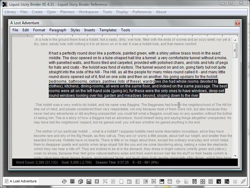
Task: Click the stacked layers icon in bottom toolbar
Action: pyautogui.click(x=64, y=181)
